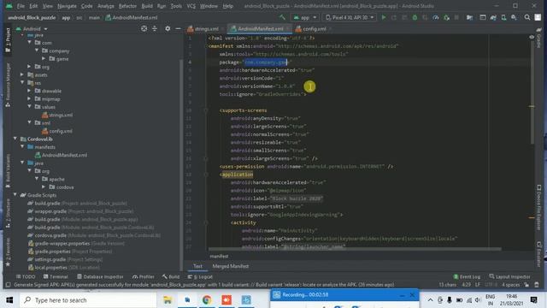
Task: Open the Navigate menu
Action: [67, 6]
